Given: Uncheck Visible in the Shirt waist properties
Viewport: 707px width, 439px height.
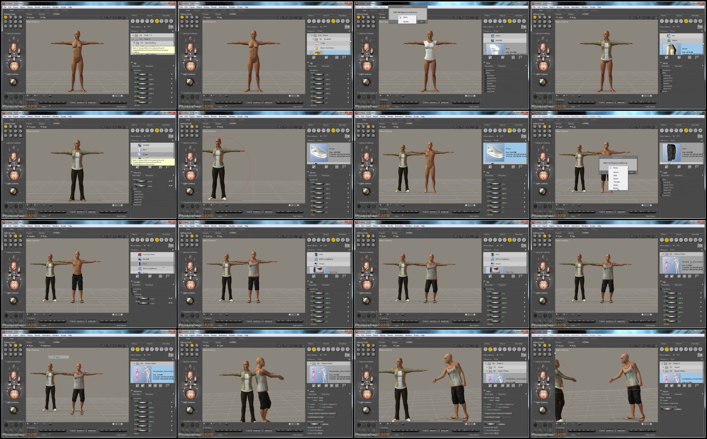Looking at the screenshot, I should [x=308, y=404].
